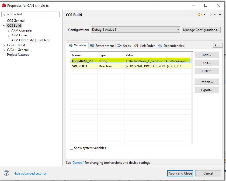
Task: Follow the 'General' link
Action: tap(78, 163)
